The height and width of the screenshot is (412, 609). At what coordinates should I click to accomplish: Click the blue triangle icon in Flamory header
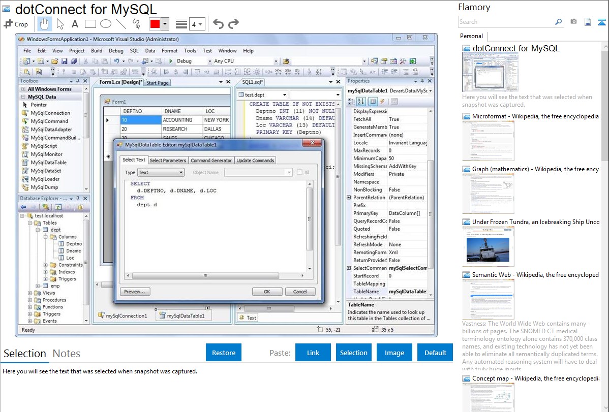pos(601,22)
